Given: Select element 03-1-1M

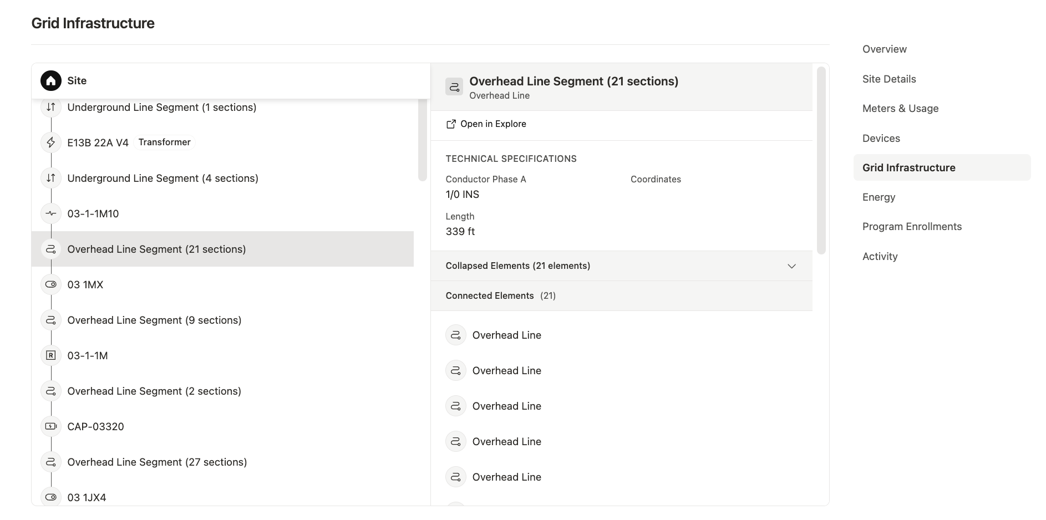Looking at the screenshot, I should 222,355.
